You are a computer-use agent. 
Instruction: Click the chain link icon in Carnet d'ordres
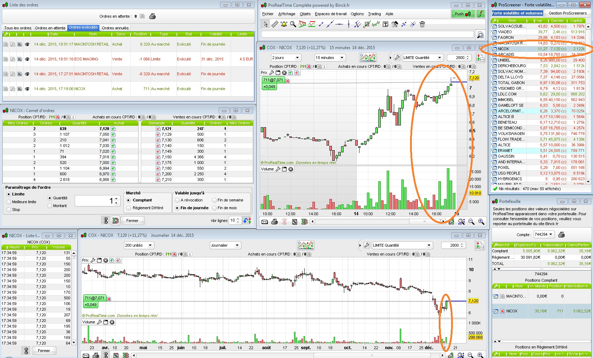click(x=105, y=221)
